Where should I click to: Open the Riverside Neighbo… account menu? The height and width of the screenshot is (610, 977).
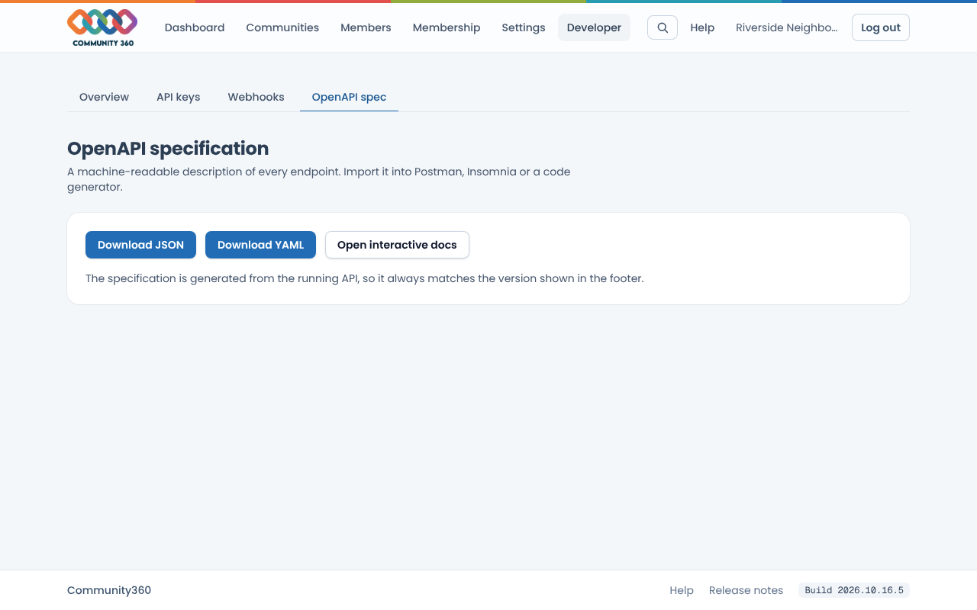tap(786, 27)
